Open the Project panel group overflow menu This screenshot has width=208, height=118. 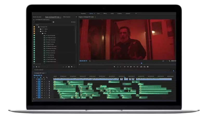(76, 17)
